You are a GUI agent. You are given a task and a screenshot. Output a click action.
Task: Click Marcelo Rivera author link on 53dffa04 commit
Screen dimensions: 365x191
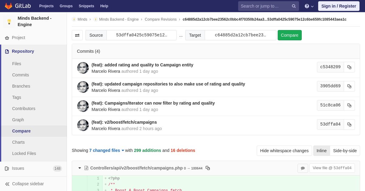tap(106, 129)
